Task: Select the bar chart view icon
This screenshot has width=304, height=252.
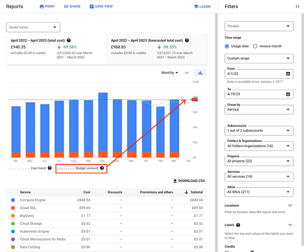Action: (x=200, y=73)
